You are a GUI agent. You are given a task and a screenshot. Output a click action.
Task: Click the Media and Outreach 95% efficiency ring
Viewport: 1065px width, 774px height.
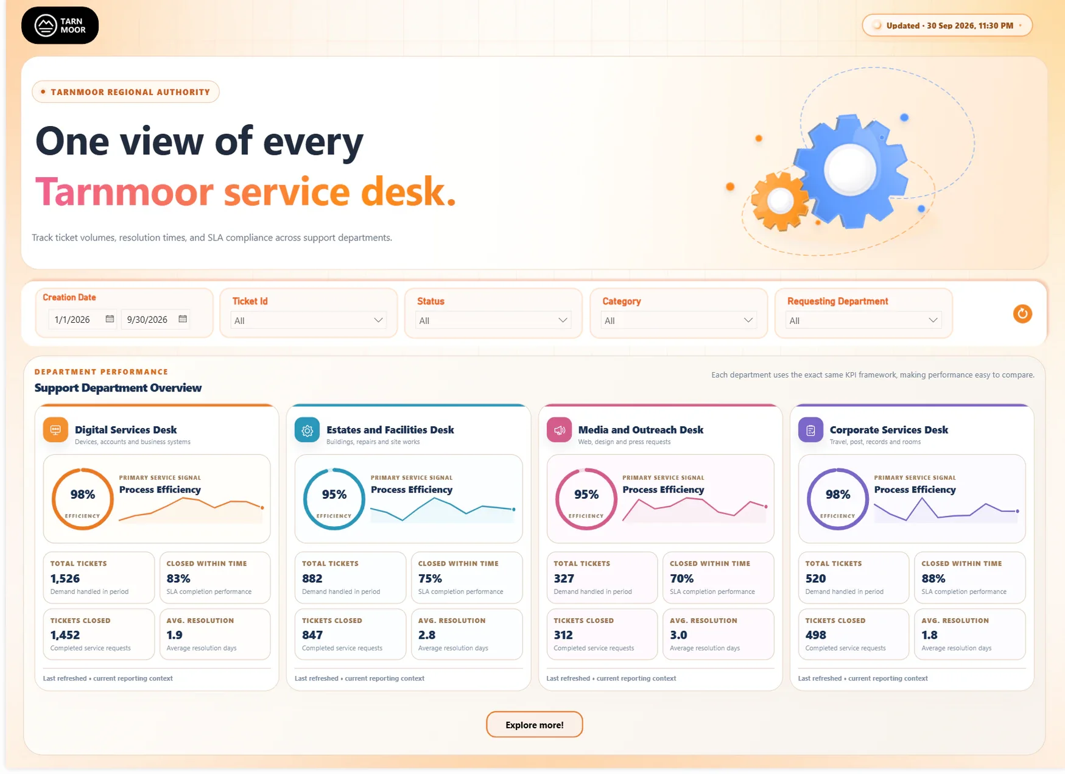(586, 499)
